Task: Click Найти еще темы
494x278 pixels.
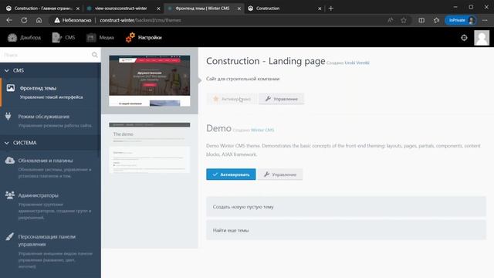Action: point(347,230)
